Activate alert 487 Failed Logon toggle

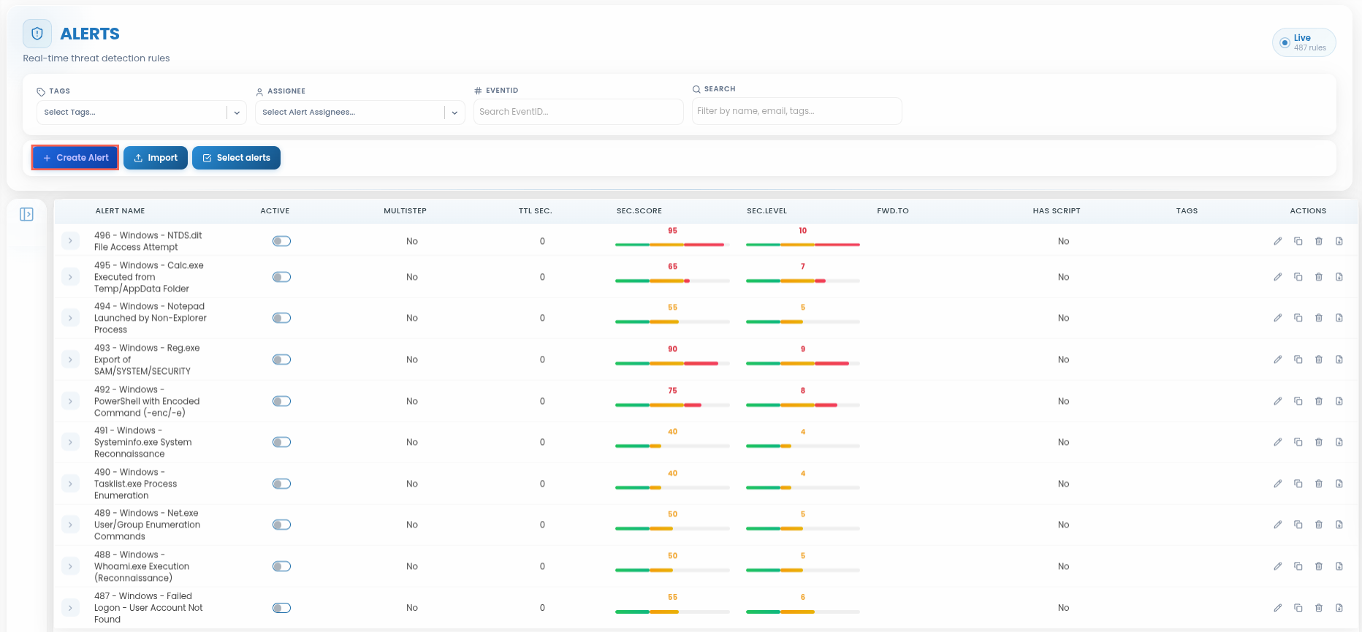(281, 608)
